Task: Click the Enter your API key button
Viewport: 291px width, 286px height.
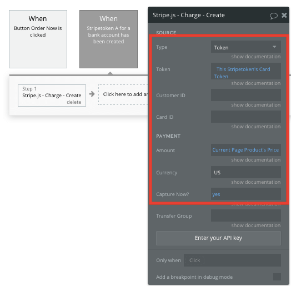Action: [x=218, y=238]
